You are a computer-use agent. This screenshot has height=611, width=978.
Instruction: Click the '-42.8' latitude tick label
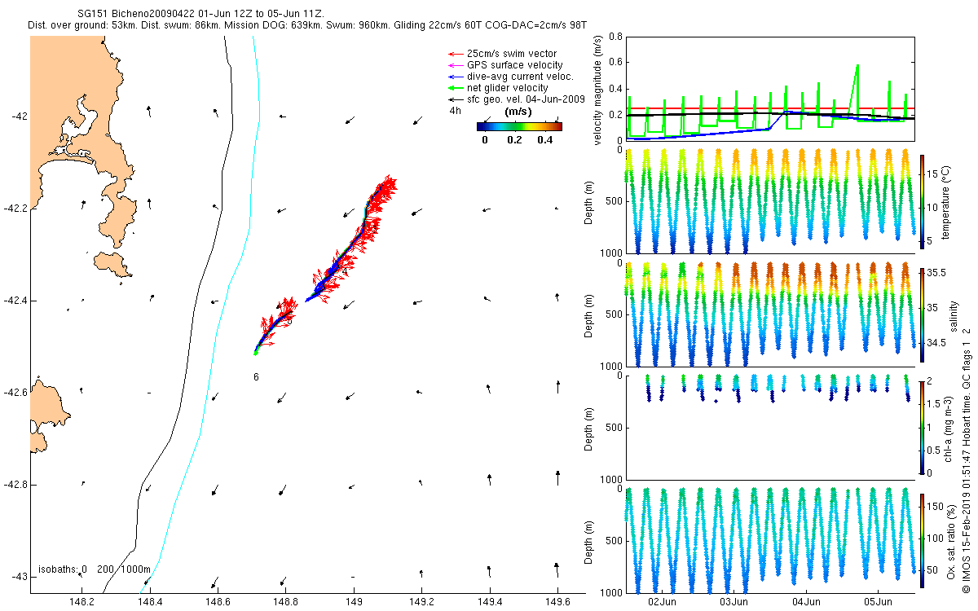coord(16,485)
